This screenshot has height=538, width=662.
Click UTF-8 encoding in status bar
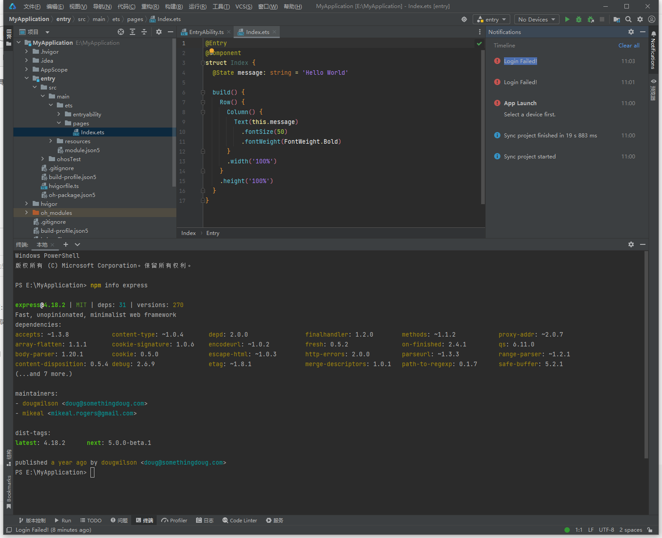606,530
